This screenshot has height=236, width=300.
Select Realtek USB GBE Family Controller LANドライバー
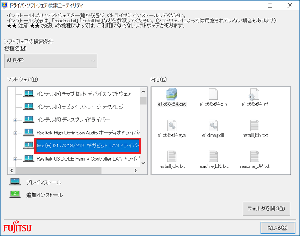[88, 158]
